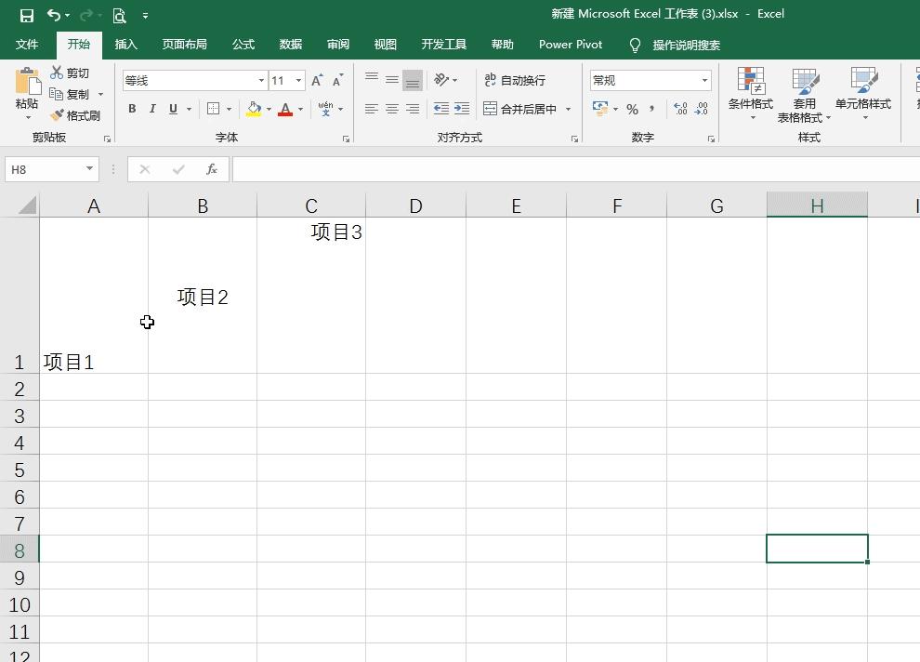The height and width of the screenshot is (662, 920).
Task: Pick the red font color swatch
Action: tap(285, 109)
